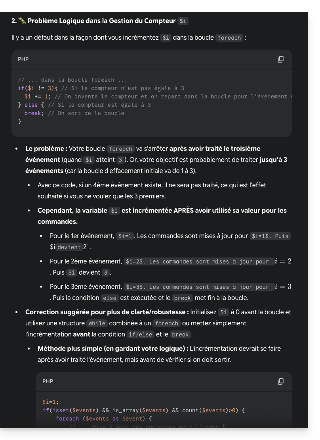
Task: Click the inline `foreach` code in the intro sentence
Action: (229, 38)
